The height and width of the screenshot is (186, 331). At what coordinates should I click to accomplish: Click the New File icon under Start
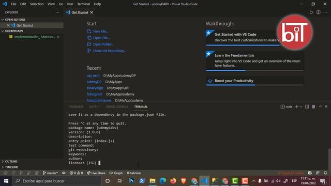pos(89,31)
